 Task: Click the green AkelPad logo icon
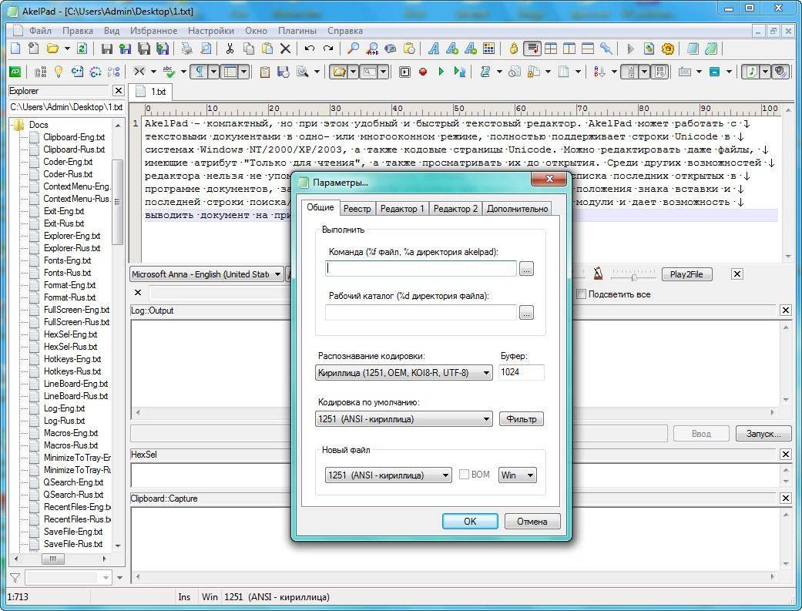[15, 72]
